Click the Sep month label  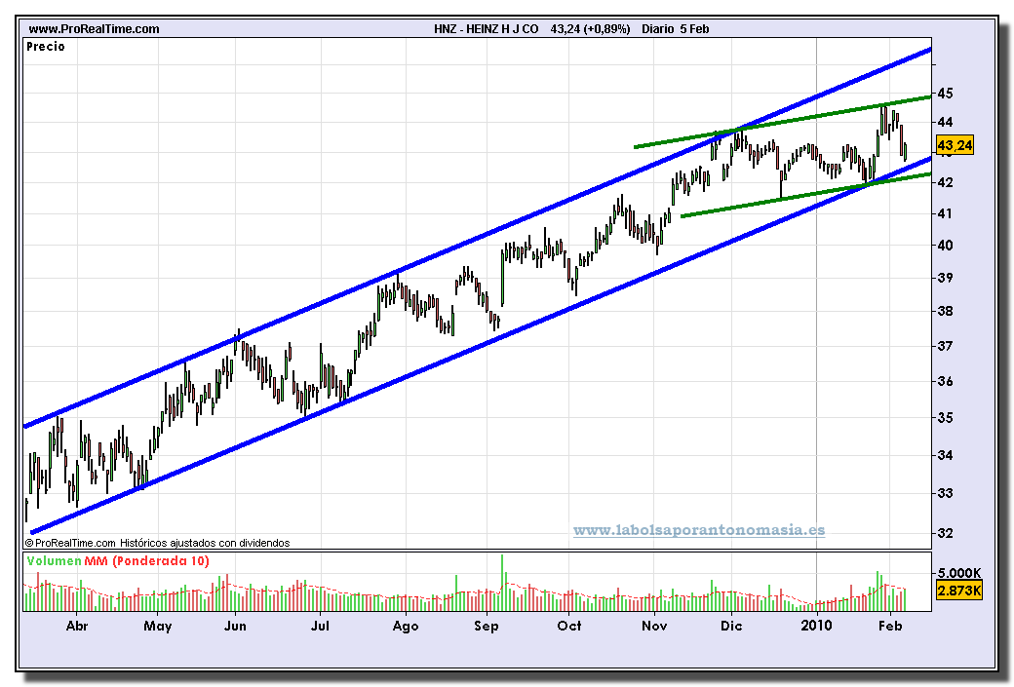(x=487, y=627)
